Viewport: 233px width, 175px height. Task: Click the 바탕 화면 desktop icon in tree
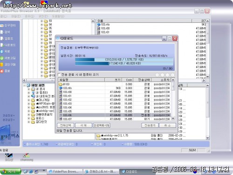(28, 85)
